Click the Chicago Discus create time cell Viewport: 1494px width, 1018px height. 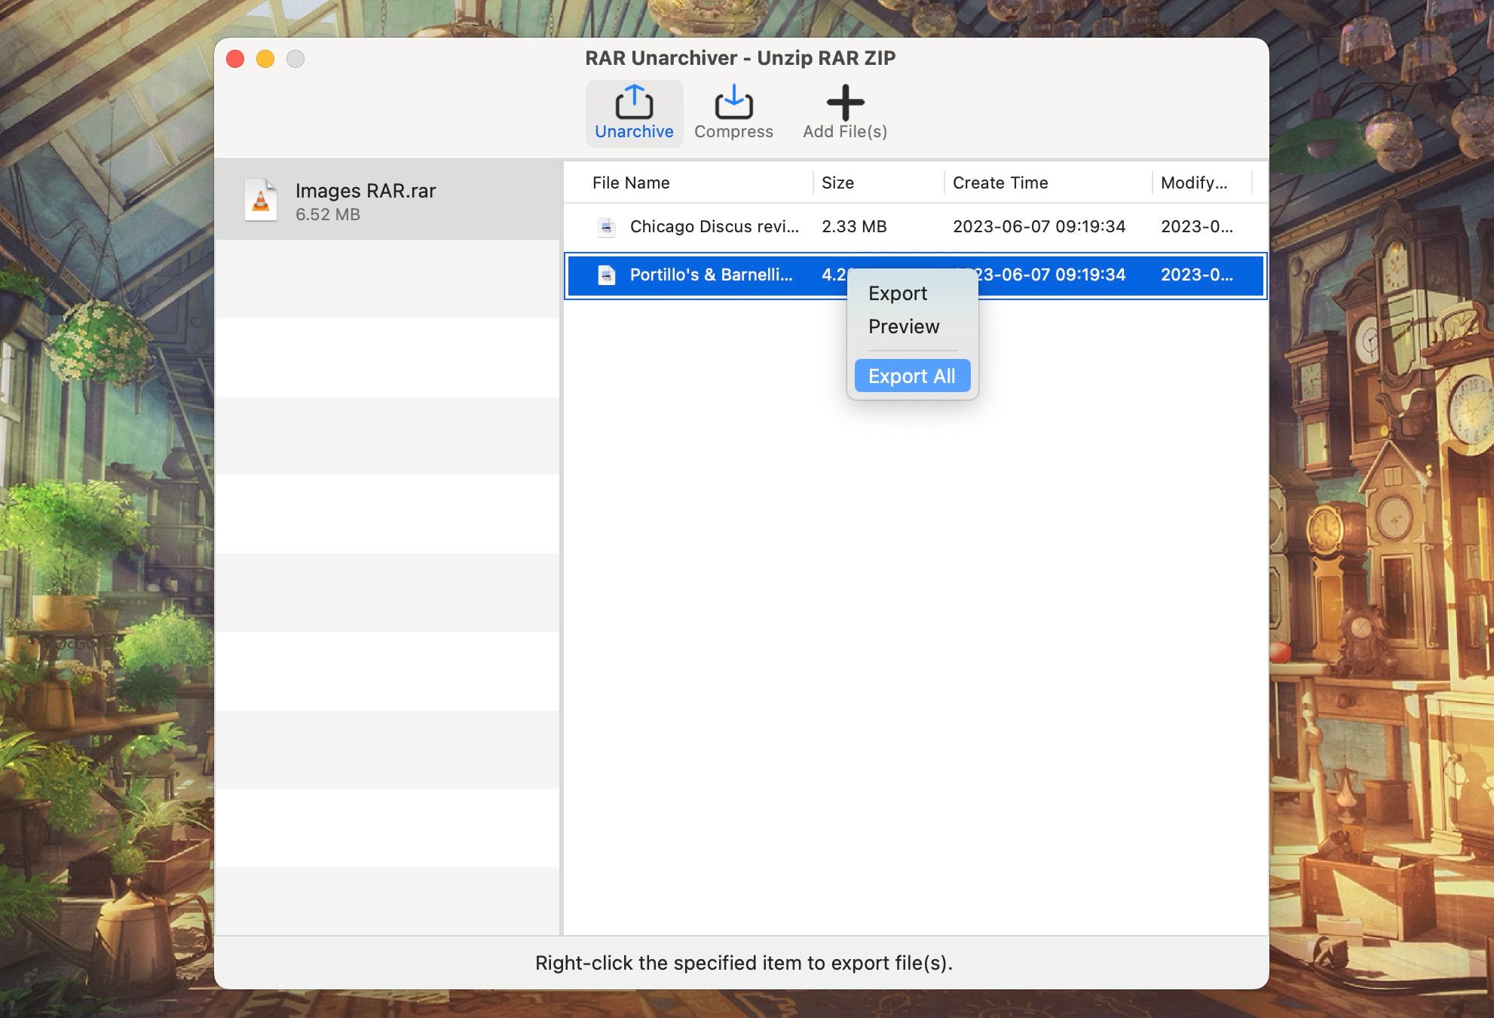[1038, 226]
